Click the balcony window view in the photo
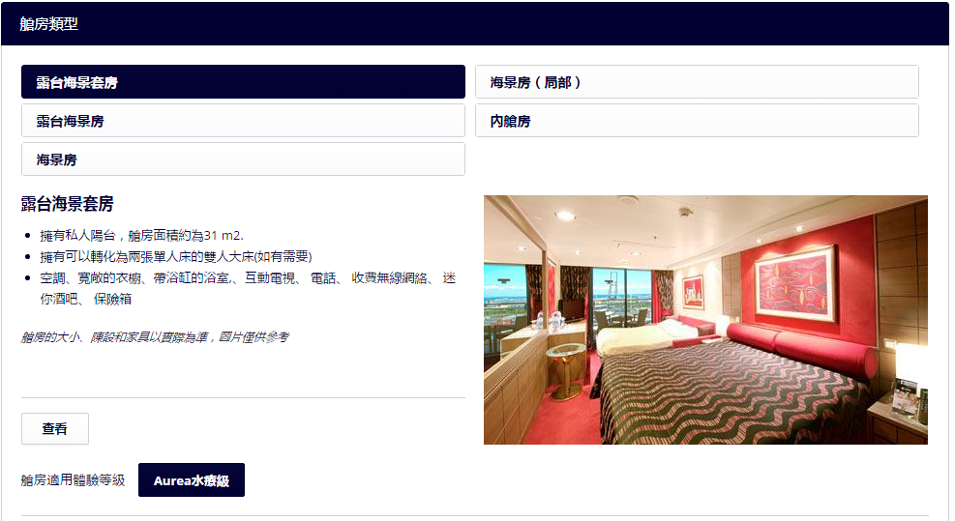The image size is (955, 521). tap(621, 300)
